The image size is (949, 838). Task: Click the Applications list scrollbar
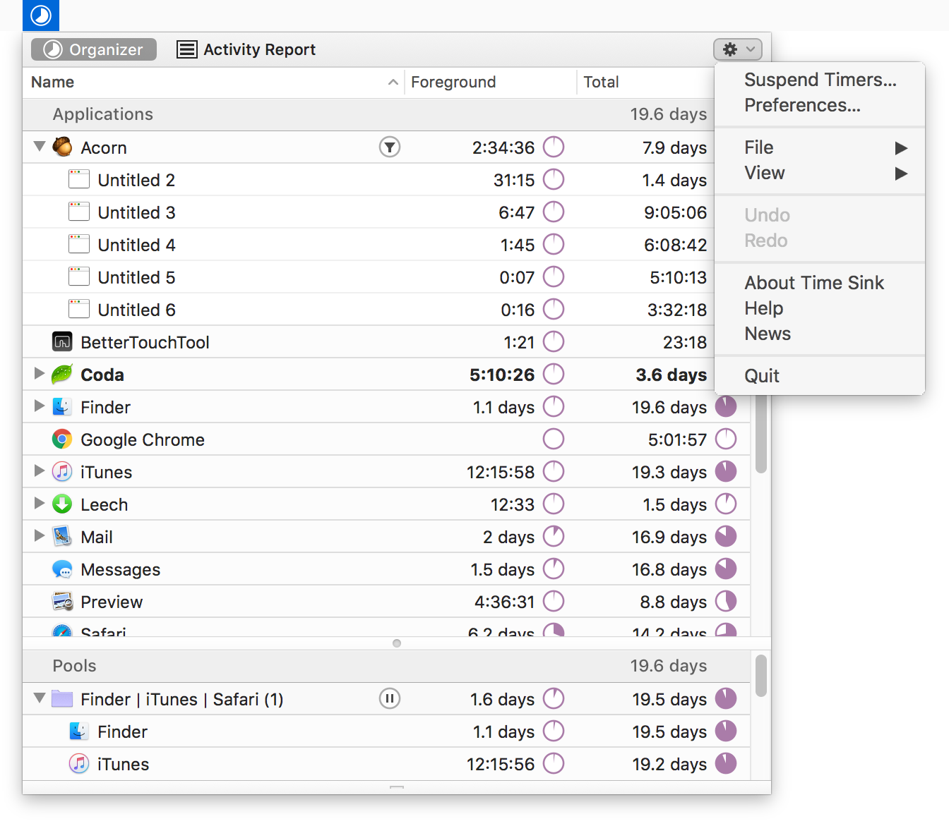pyautogui.click(x=760, y=434)
